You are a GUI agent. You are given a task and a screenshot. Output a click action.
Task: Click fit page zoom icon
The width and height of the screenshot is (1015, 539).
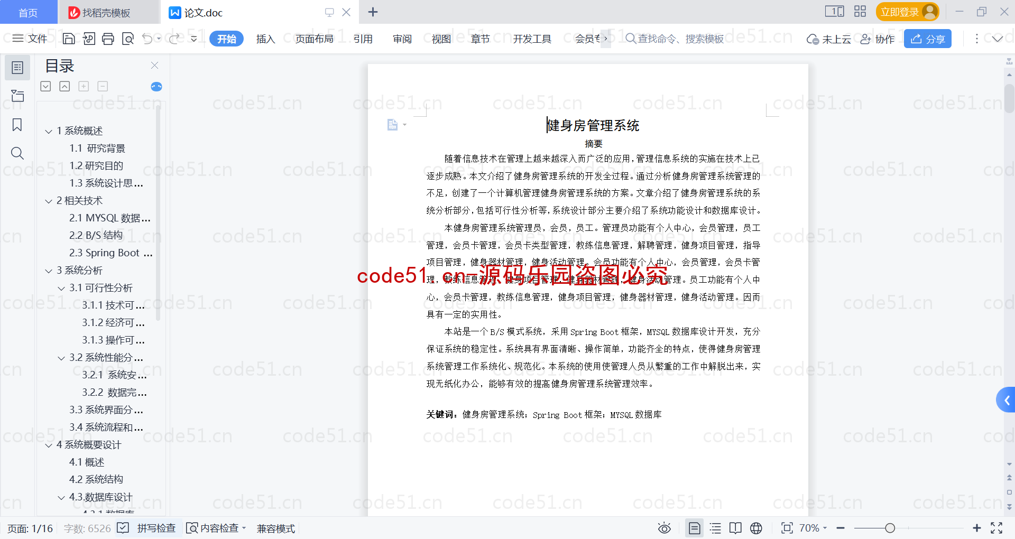(787, 528)
